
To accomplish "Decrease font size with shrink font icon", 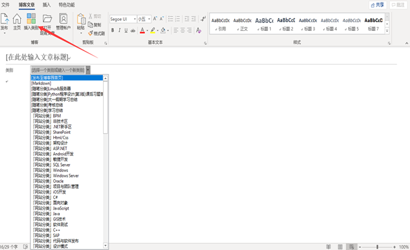I will click(x=162, y=19).
